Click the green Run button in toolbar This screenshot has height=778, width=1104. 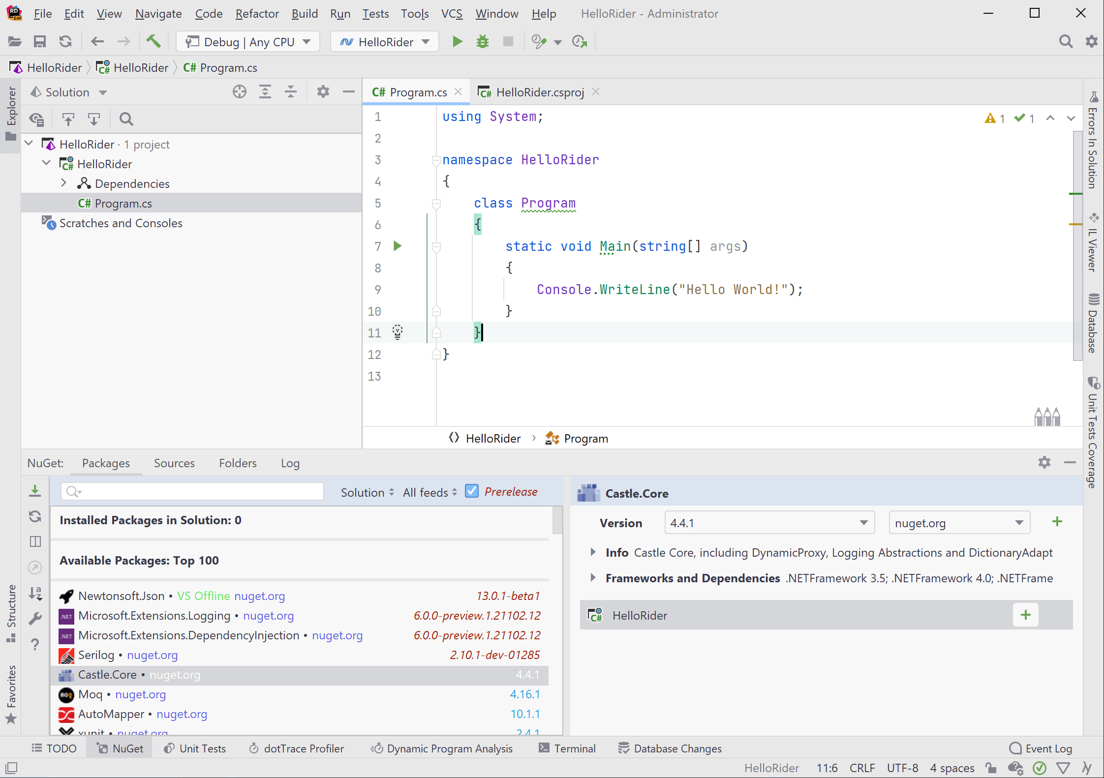pyautogui.click(x=457, y=42)
